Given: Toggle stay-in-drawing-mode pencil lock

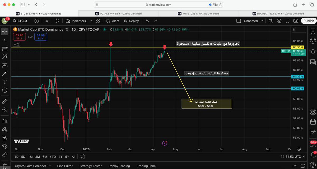Looking at the screenshot, I should tap(4, 129).
